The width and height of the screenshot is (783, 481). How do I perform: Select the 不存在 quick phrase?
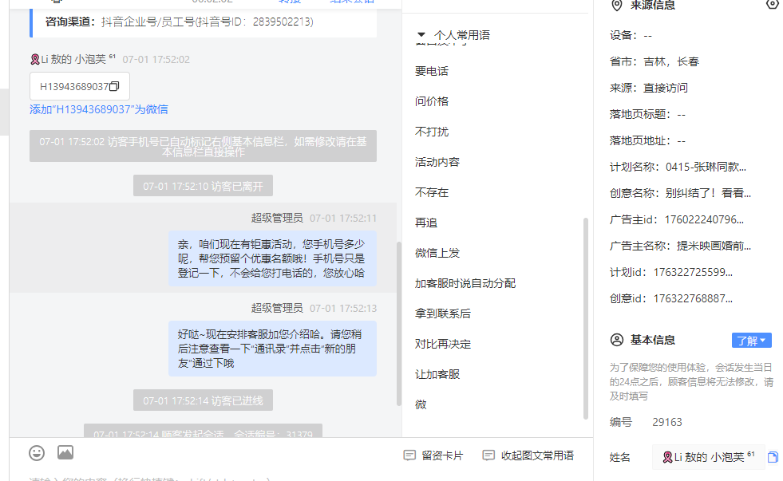pos(432,192)
